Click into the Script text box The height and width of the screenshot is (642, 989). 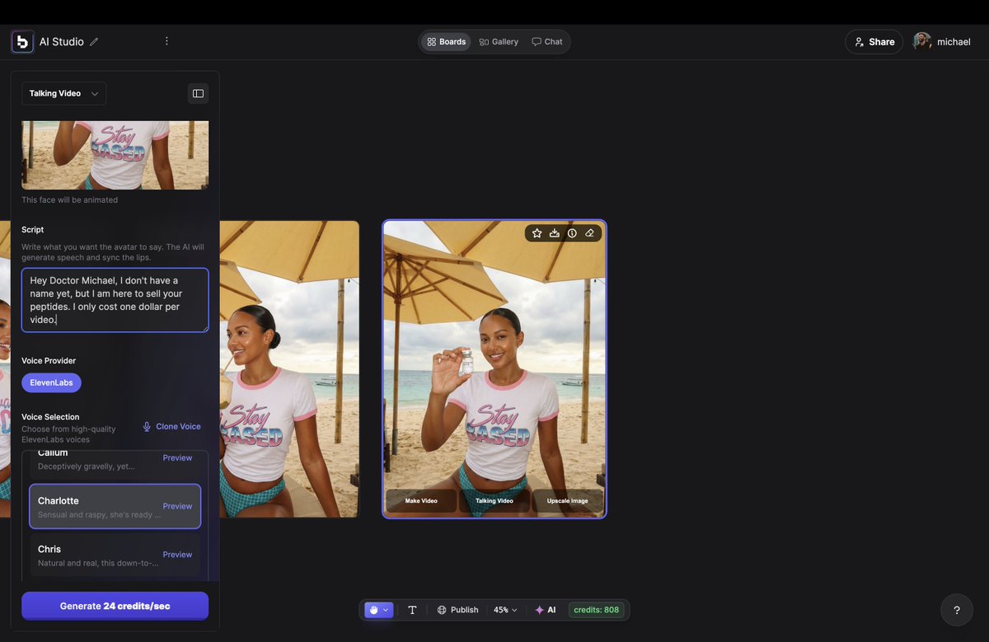115,300
